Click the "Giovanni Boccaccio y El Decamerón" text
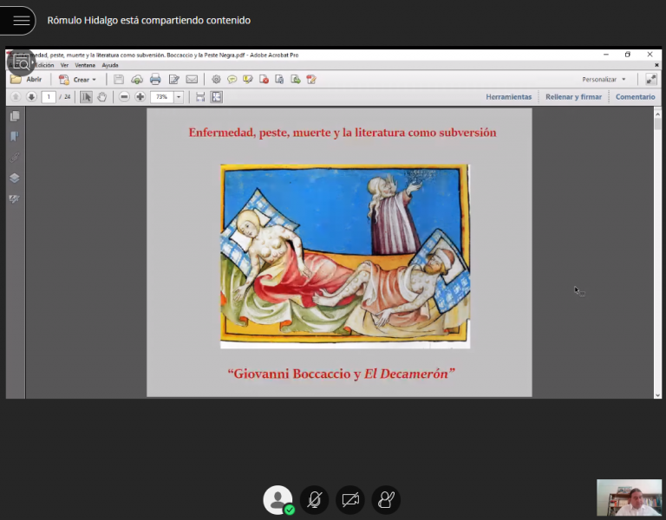The image size is (666, 520). 341,374
